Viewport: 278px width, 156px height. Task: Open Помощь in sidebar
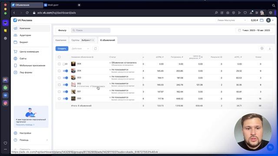tap(24, 140)
